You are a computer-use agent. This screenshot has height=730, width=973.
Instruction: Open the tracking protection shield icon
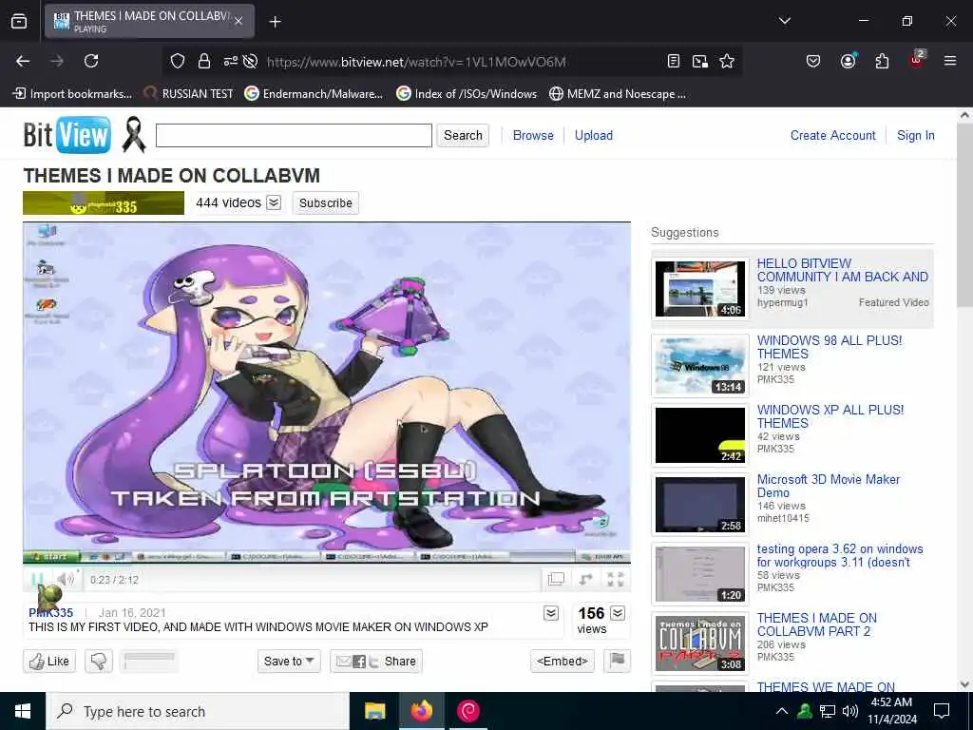178,61
